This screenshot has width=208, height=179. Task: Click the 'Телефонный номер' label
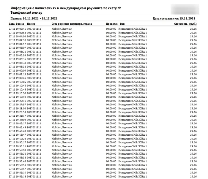tap(26, 12)
